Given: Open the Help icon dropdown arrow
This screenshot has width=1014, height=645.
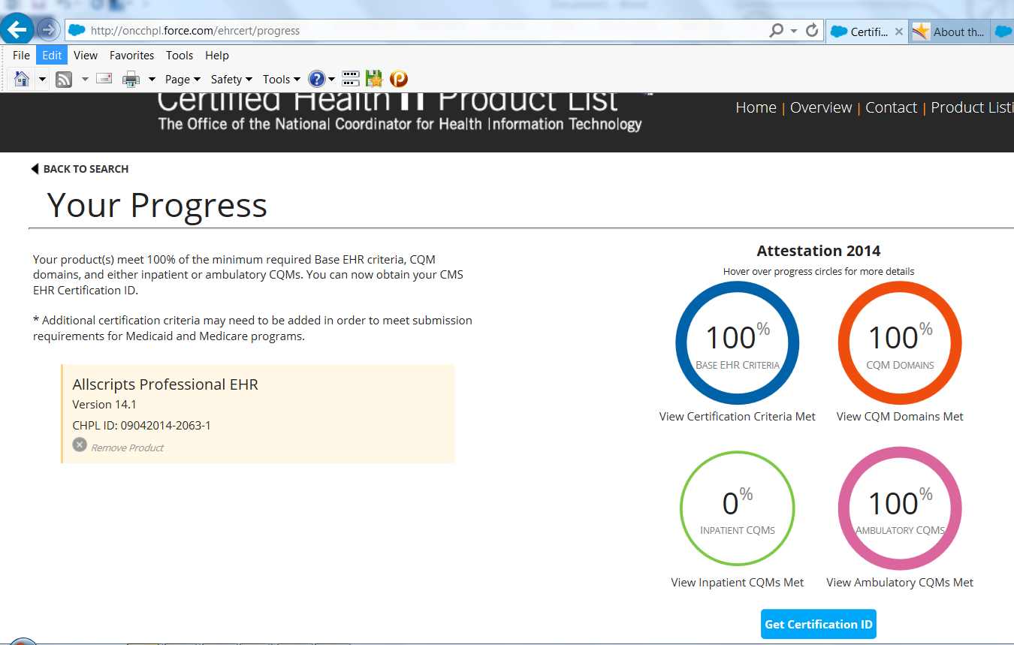Looking at the screenshot, I should click(x=332, y=79).
